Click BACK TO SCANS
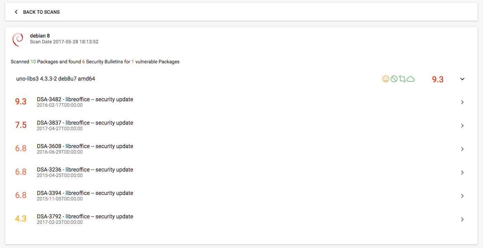Screen dimensions: 483x248 (41, 12)
